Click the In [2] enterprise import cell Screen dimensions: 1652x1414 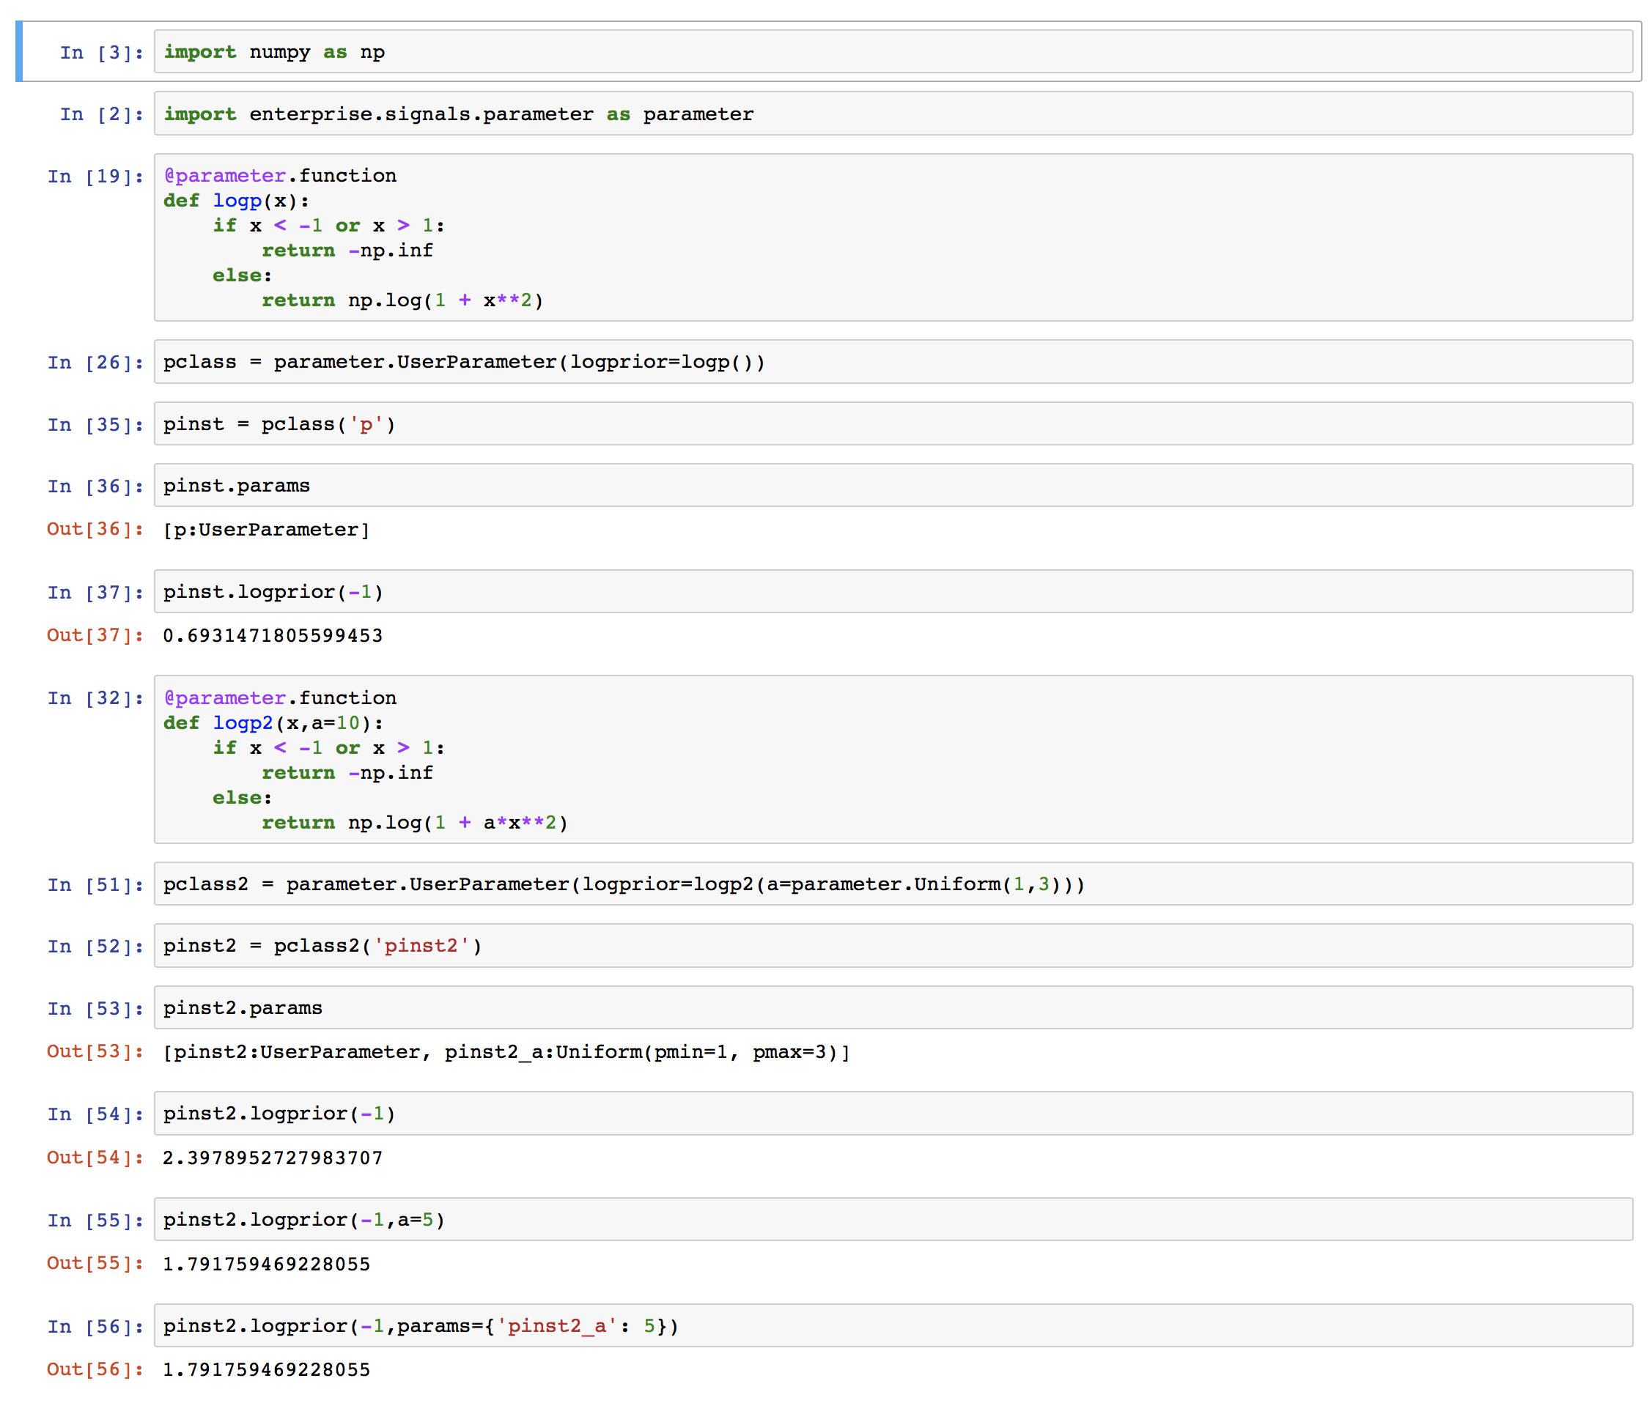click(x=558, y=113)
